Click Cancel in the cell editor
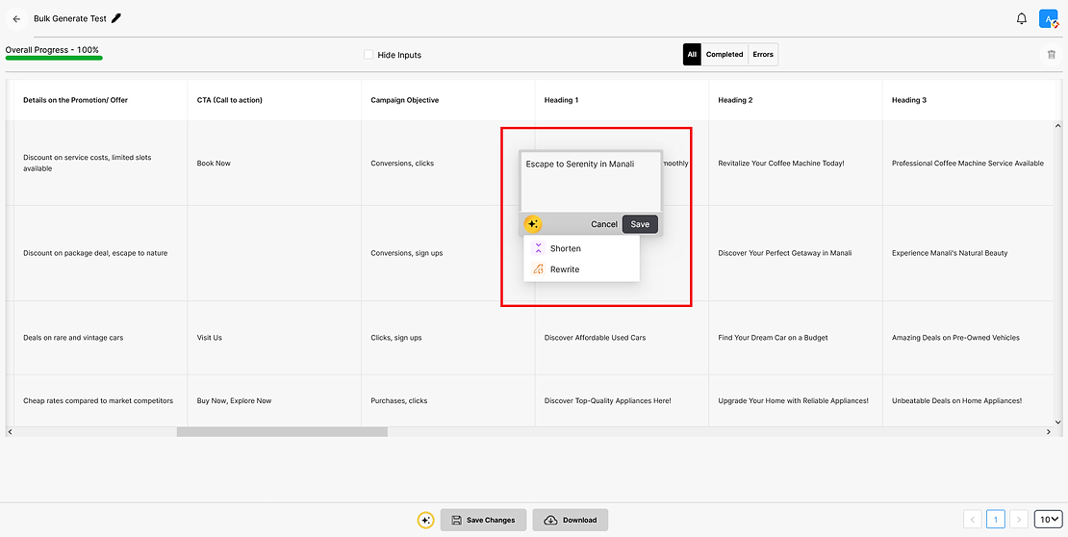 604,224
